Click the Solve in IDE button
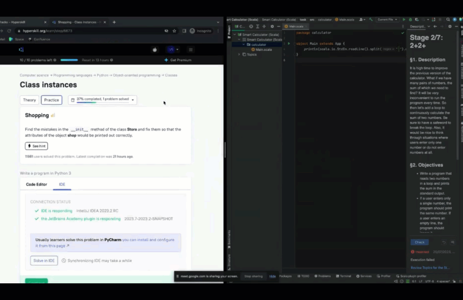 pos(44,261)
